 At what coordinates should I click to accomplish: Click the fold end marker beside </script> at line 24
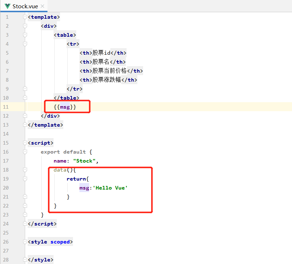click(25, 224)
